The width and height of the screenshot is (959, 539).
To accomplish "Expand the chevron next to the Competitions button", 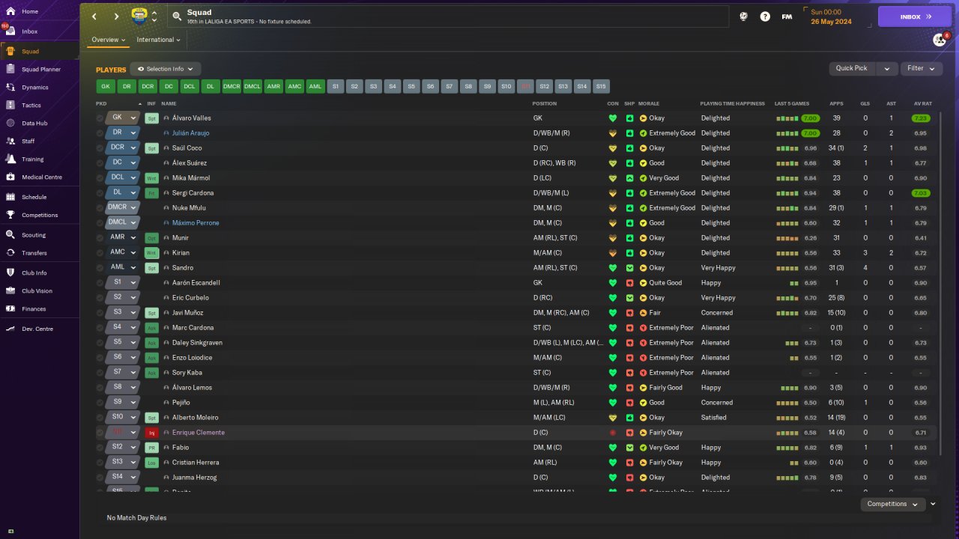I will coord(933,504).
